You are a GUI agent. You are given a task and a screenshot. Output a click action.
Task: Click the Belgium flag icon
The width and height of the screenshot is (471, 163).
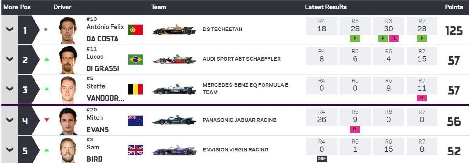pos(136,89)
